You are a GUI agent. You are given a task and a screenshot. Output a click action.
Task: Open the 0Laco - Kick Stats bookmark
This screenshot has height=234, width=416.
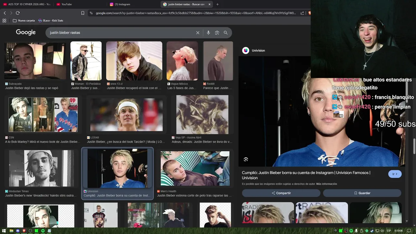[x=51, y=20]
